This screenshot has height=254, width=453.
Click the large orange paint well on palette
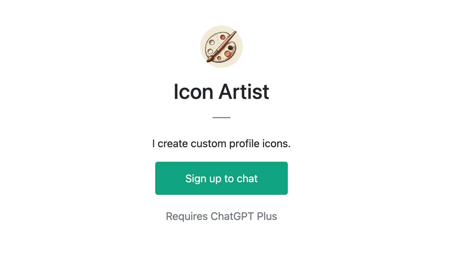pyautogui.click(x=227, y=54)
